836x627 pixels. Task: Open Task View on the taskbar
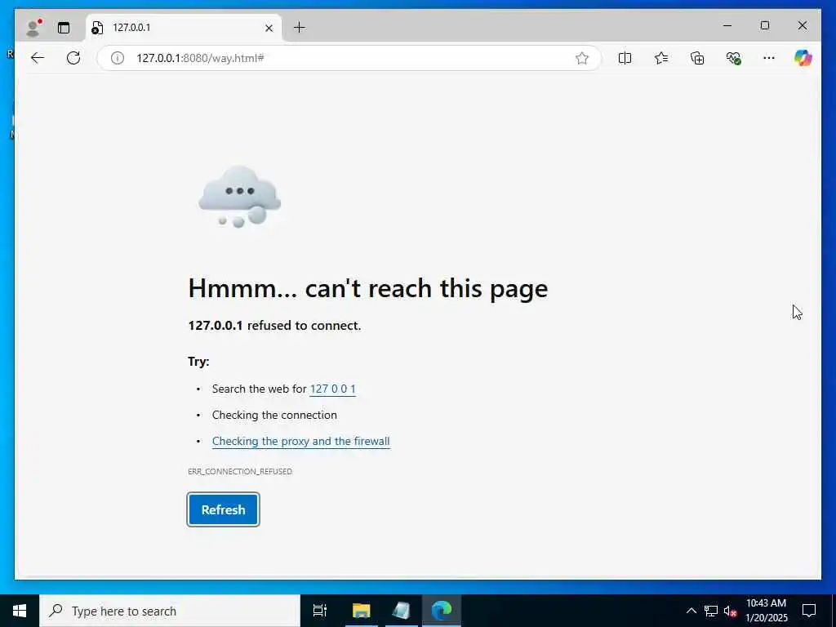click(x=320, y=611)
